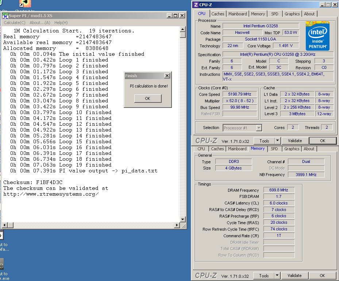Click the Bus Speed value 99.98 MHz

(239, 108)
